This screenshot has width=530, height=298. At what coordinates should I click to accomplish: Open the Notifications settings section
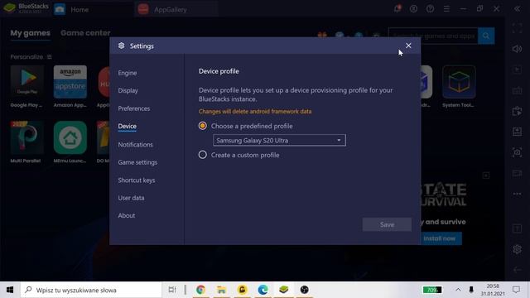tap(135, 144)
